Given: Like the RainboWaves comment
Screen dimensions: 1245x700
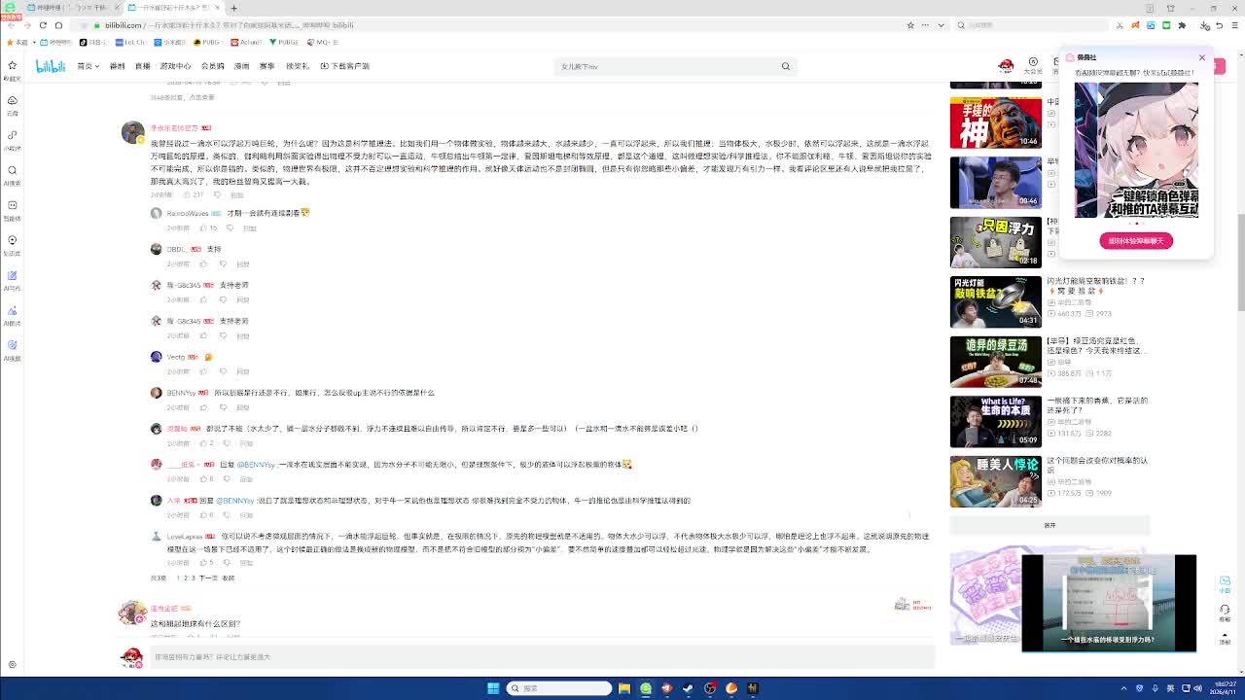Looking at the screenshot, I should click(x=203, y=228).
